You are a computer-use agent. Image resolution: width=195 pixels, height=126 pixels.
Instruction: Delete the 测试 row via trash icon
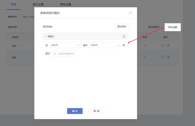pyautogui.click(x=168, y=45)
